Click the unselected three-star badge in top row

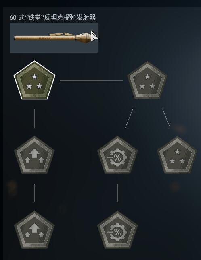pyautogui.click(x=147, y=80)
